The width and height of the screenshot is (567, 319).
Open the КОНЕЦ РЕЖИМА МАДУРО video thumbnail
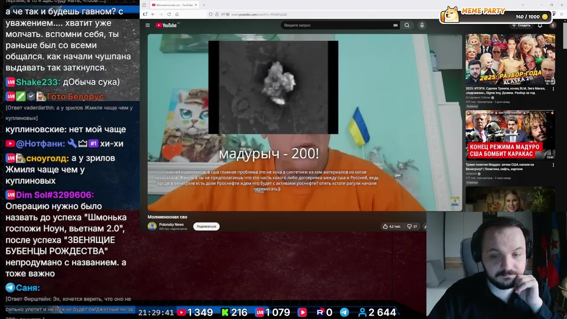click(510, 135)
